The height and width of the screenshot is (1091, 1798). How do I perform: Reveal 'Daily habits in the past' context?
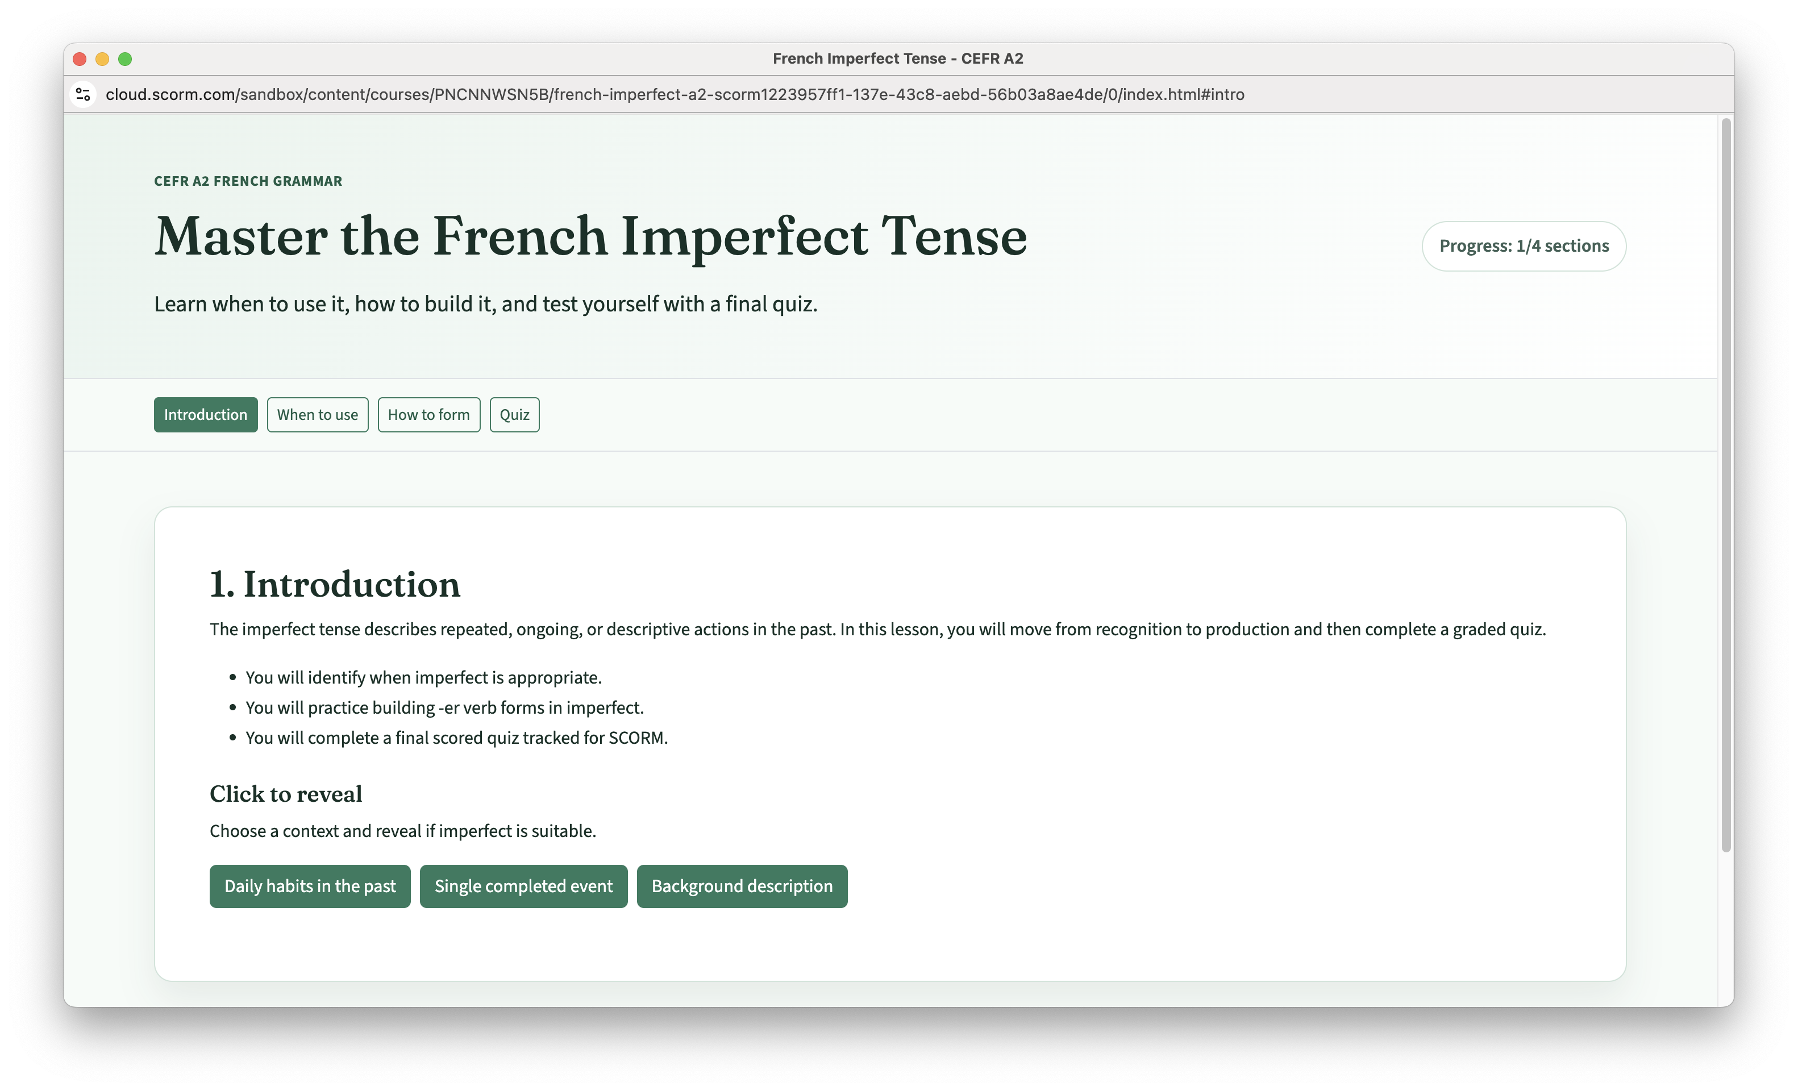click(x=309, y=886)
